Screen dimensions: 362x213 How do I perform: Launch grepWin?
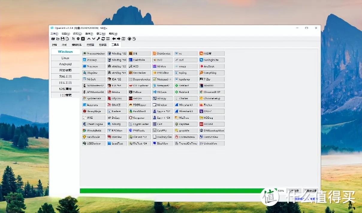pyautogui.click(x=186, y=130)
